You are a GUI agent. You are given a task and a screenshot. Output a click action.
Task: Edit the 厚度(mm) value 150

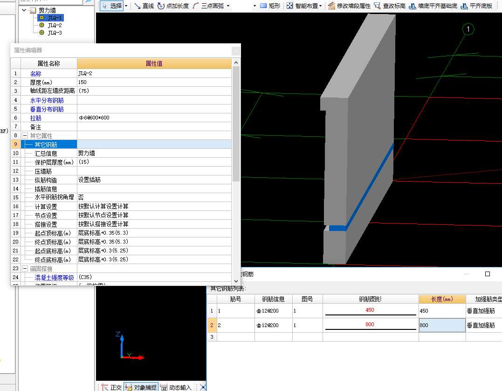point(154,83)
